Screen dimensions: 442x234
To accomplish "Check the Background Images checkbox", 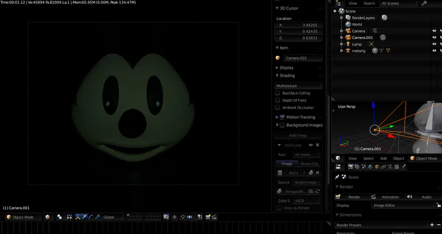I will pos(282,125).
